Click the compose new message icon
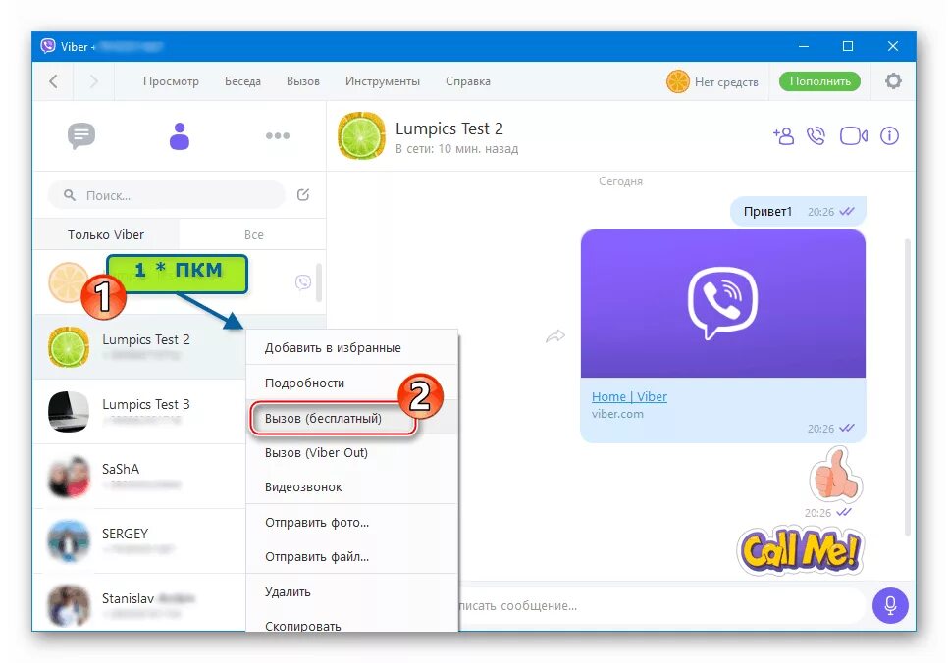Screen dimensions: 948x663 coord(303,194)
